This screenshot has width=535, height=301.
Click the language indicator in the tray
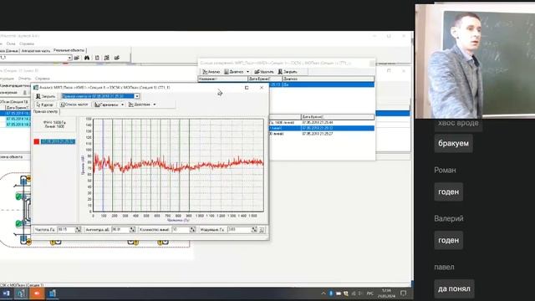[369, 293]
